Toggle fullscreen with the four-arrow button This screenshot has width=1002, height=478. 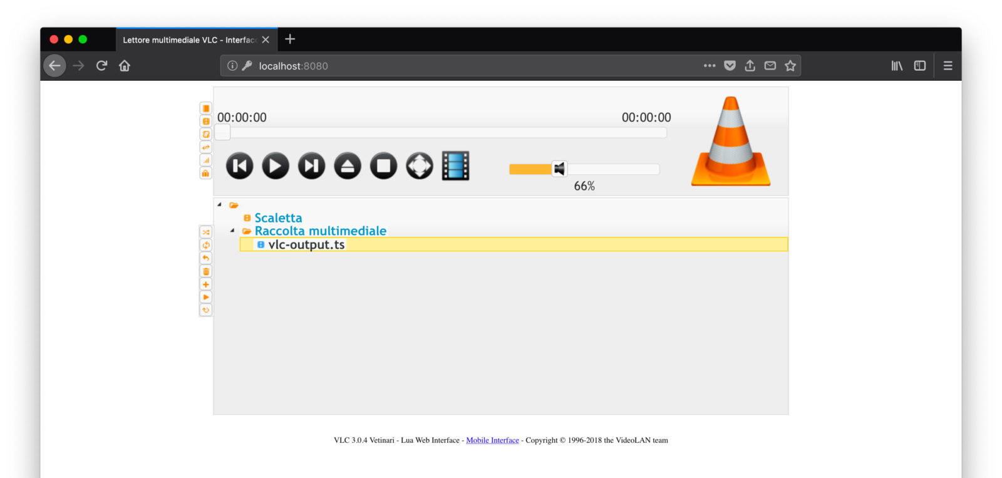pyautogui.click(x=420, y=166)
